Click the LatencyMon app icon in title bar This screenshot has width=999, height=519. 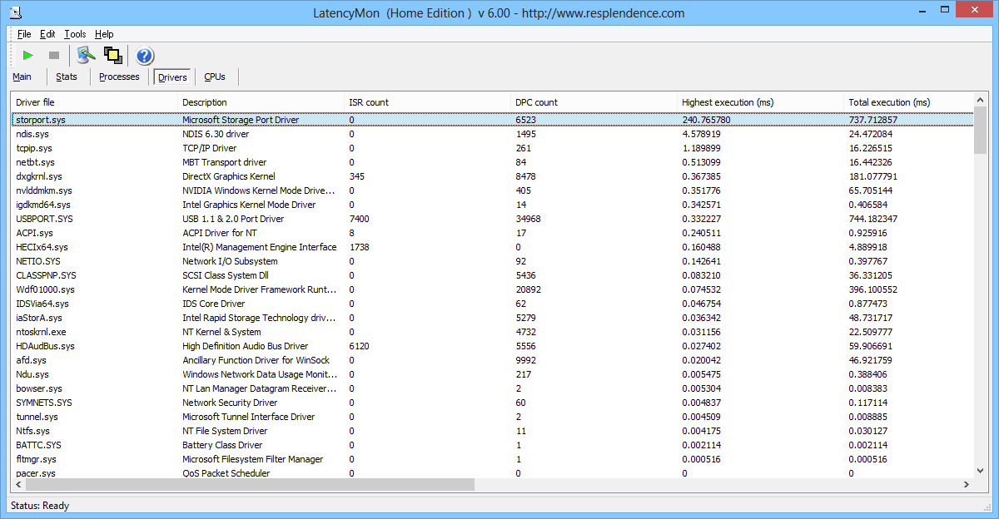14,12
